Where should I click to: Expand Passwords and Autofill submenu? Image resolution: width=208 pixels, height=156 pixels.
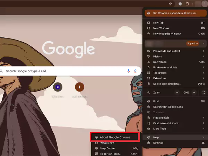[x=175, y=51]
